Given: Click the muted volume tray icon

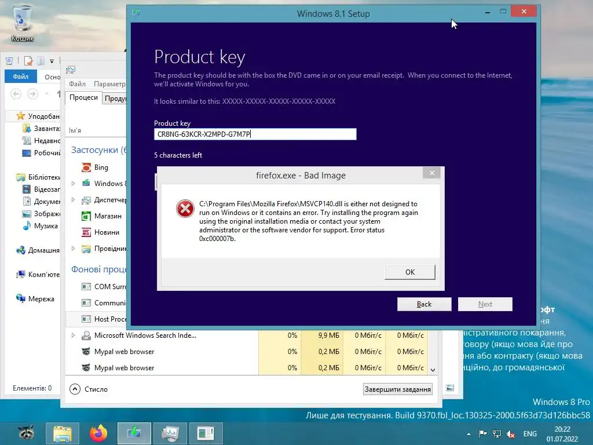Looking at the screenshot, I should pos(511,434).
